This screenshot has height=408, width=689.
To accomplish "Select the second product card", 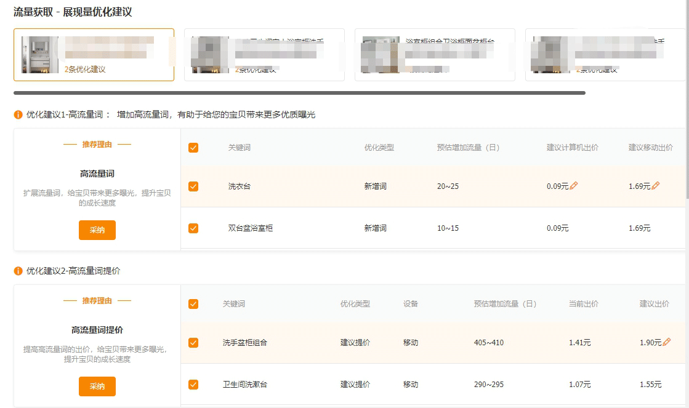I will tap(264, 55).
